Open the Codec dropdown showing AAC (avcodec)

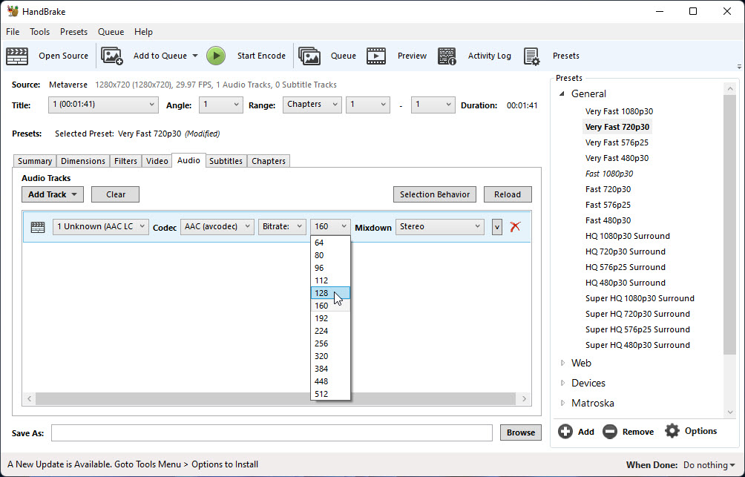217,226
